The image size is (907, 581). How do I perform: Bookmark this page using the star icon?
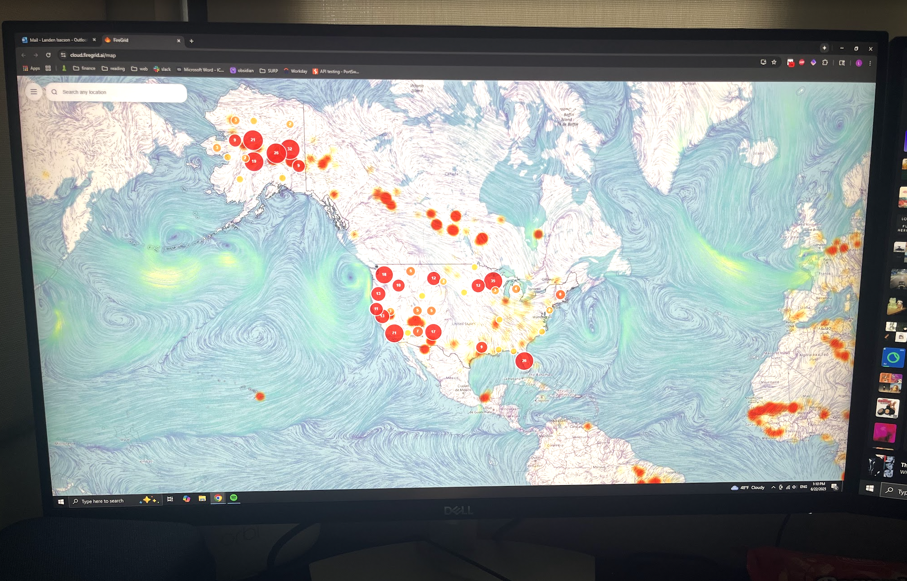click(774, 62)
